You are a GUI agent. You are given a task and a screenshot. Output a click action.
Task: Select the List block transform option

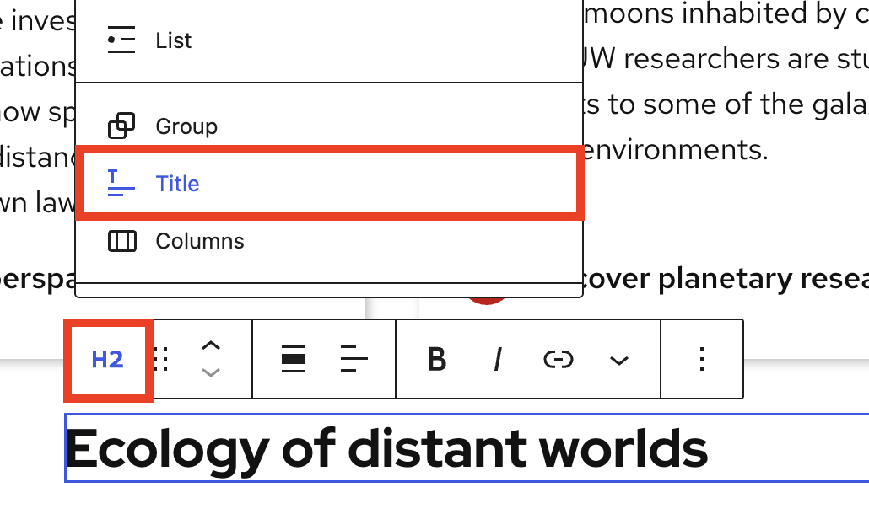pos(329,40)
